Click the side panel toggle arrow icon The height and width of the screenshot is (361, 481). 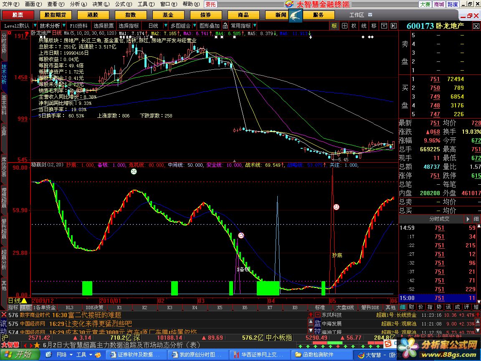393,26
